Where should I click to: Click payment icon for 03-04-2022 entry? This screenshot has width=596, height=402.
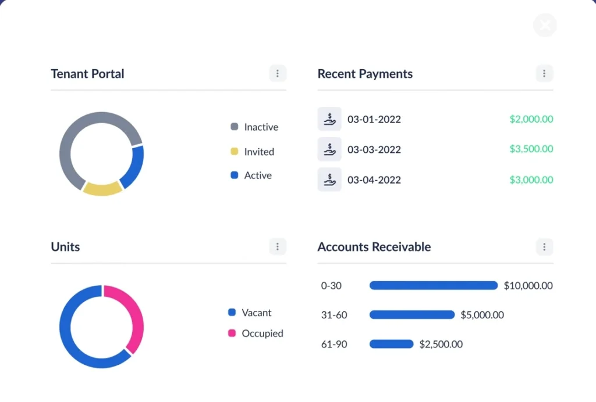[x=329, y=180]
